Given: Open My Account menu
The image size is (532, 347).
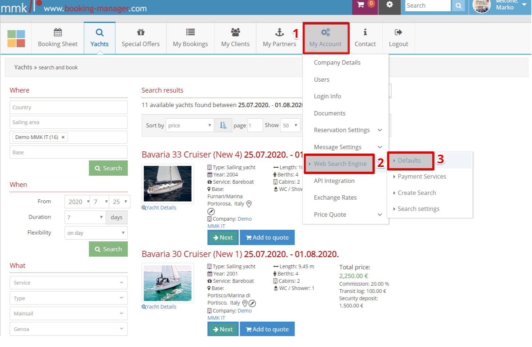Looking at the screenshot, I should [326, 38].
